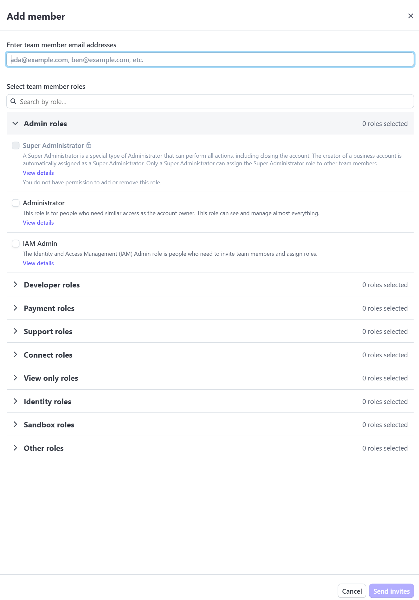Viewport: 419px width, 600px height.
Task: Click the team member email address field
Action: pyautogui.click(x=209, y=59)
